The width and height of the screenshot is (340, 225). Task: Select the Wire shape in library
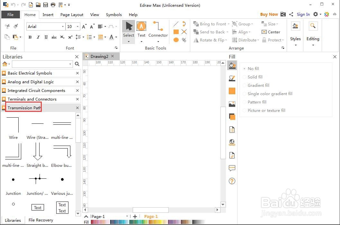pos(13,128)
